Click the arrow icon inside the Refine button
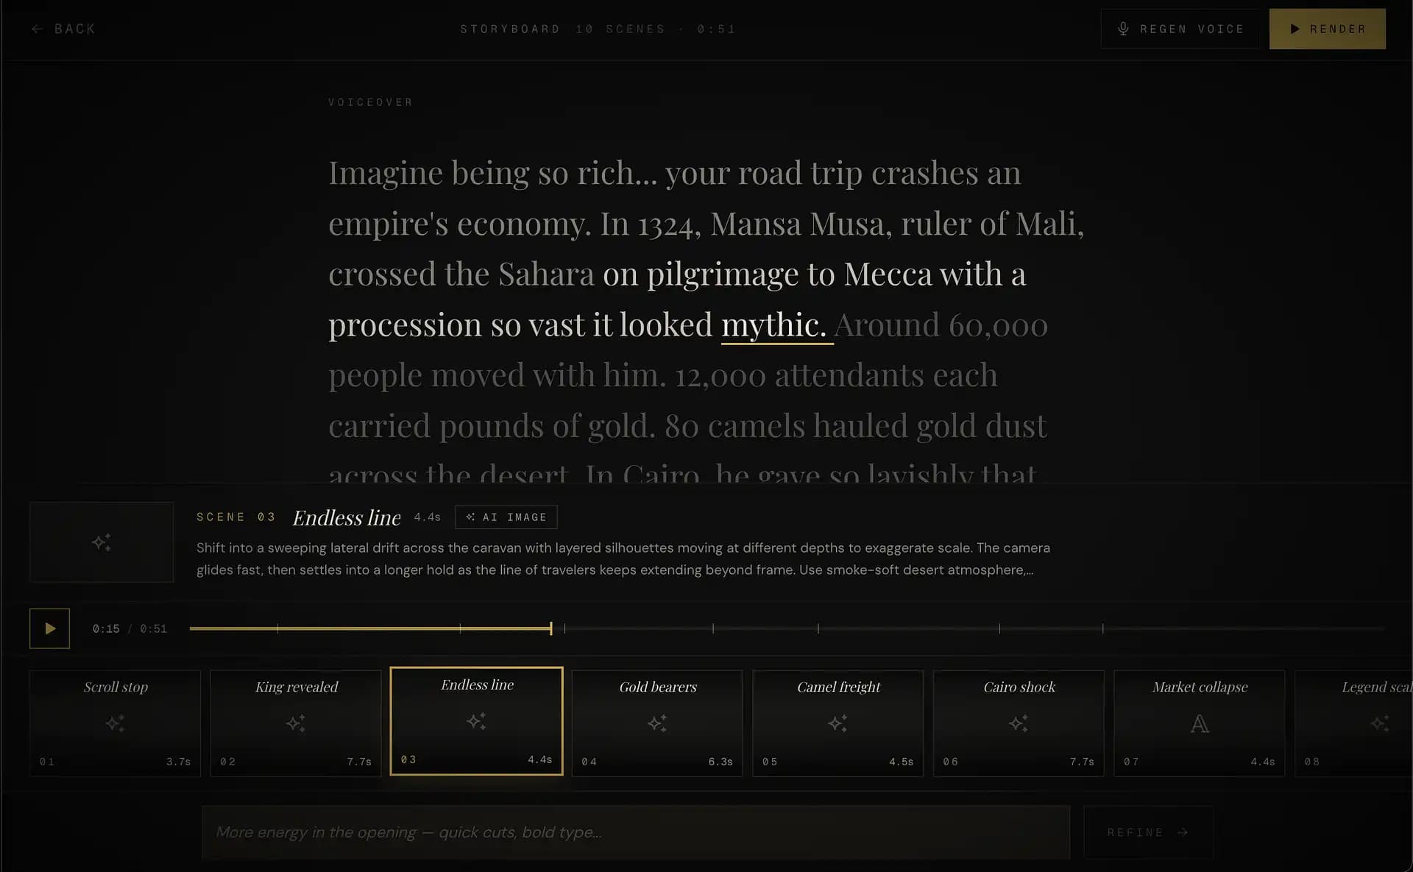This screenshot has height=872, width=1413. [1183, 832]
